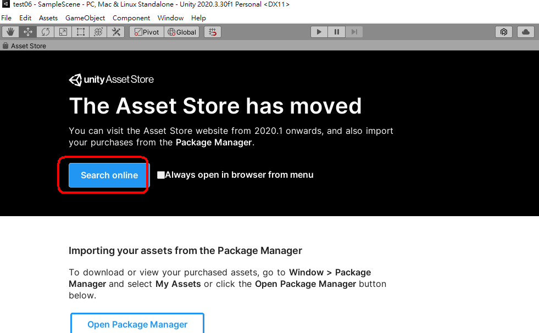The width and height of the screenshot is (539, 333).
Task: Click the Step frame button
Action: point(354,32)
